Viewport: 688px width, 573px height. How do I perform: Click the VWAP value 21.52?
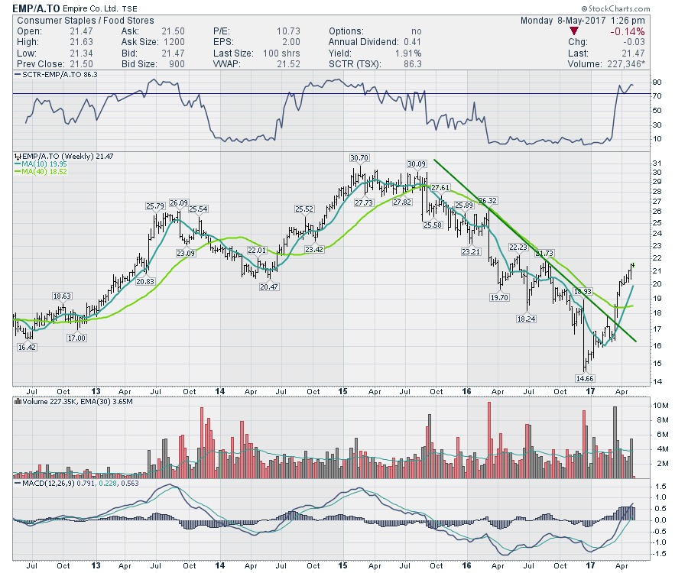pyautogui.click(x=289, y=64)
